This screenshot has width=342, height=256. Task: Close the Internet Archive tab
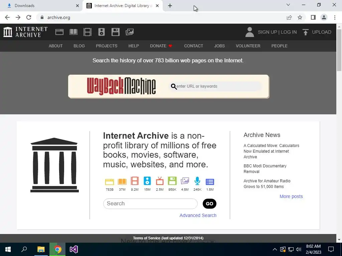point(157,6)
